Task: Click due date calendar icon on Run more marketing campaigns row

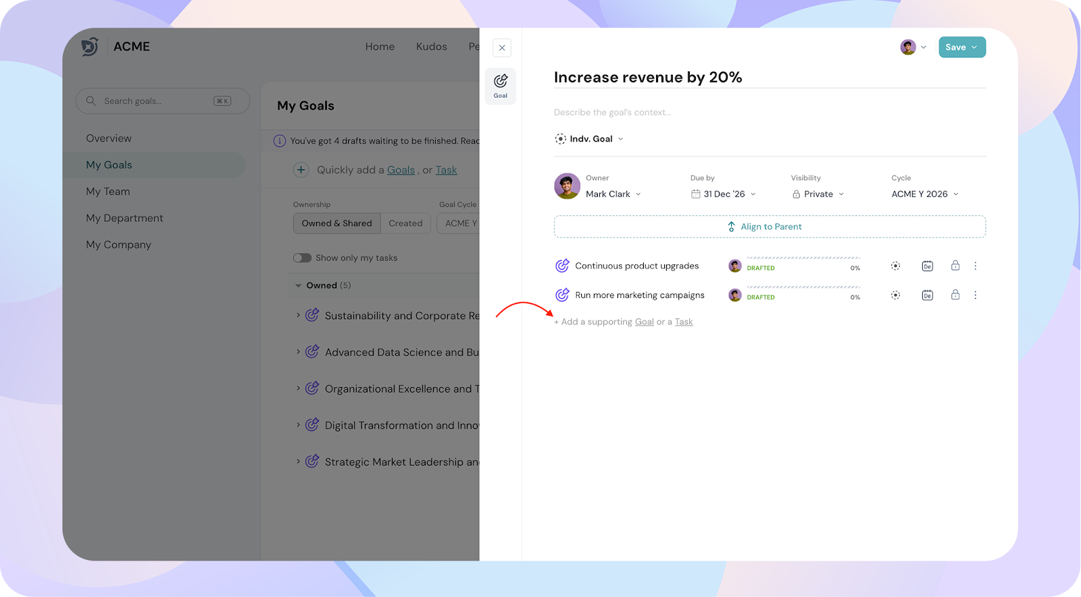Action: point(928,295)
